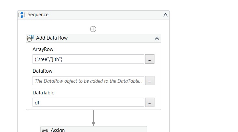238x132 pixels.
Task: Click the Add Data Row activity icon
Action: (30, 38)
